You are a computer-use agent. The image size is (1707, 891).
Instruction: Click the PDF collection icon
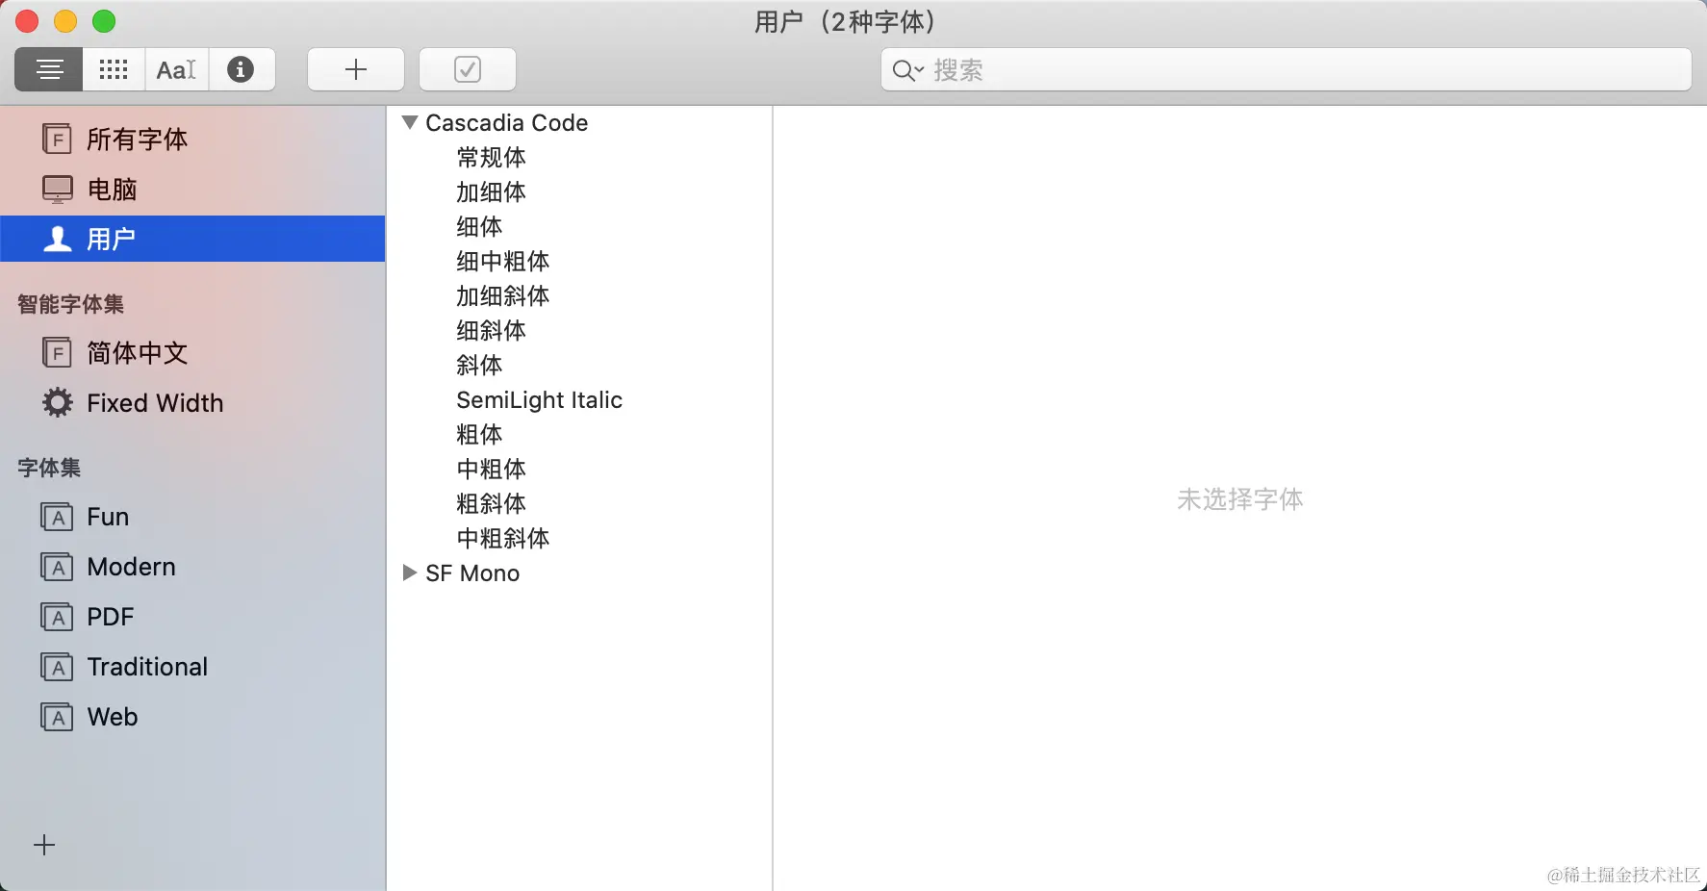pos(57,617)
